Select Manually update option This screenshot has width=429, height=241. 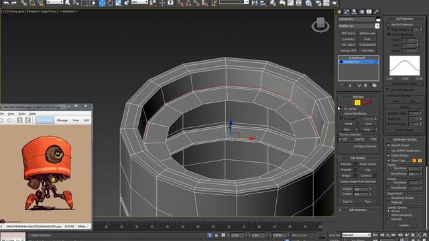[389, 219]
